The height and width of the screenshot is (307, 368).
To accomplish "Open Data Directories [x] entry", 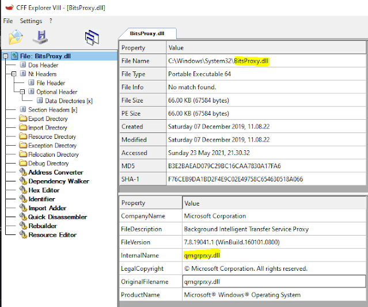I will [69, 101].
